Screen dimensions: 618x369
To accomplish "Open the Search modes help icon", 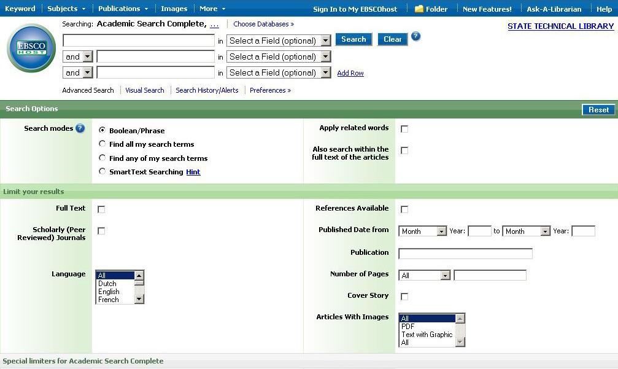I will point(80,128).
